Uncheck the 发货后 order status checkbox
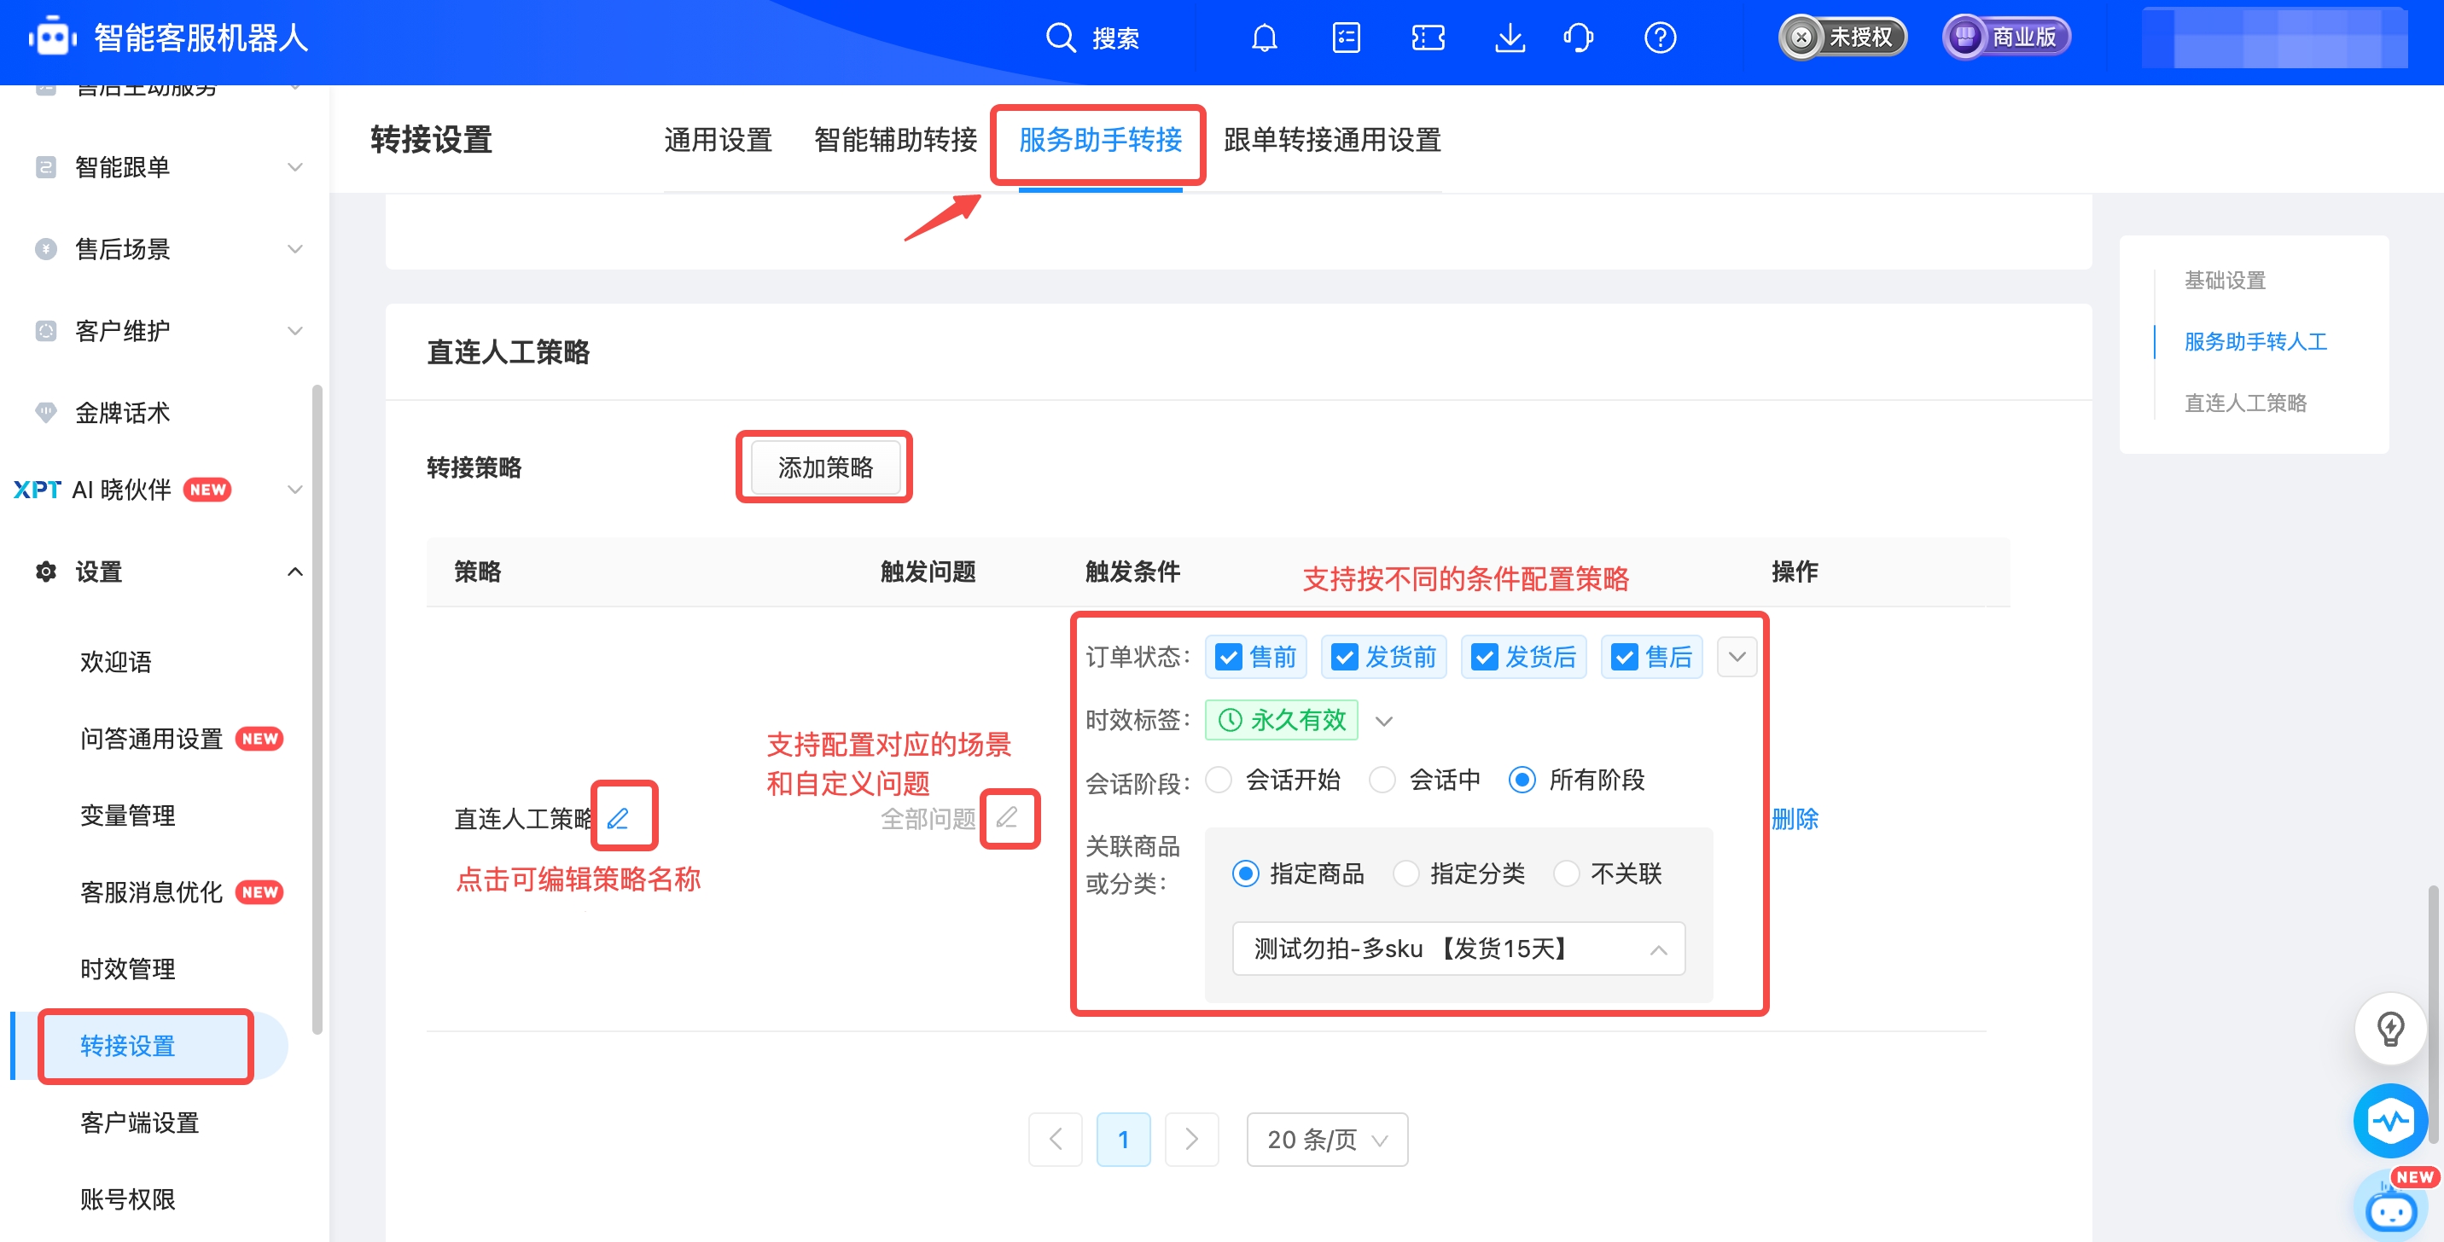This screenshot has width=2444, height=1242. click(x=1485, y=657)
